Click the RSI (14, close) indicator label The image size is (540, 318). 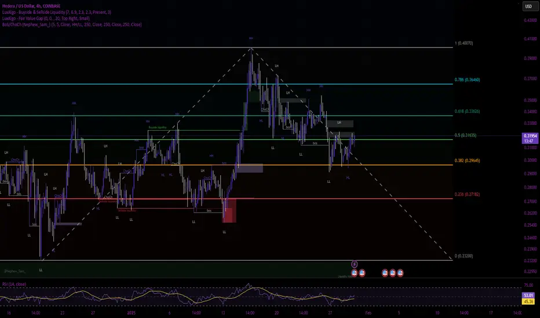[x=14, y=284]
